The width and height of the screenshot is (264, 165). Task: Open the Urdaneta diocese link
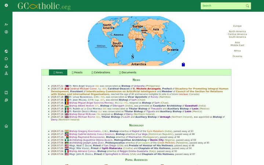coord(139,86)
